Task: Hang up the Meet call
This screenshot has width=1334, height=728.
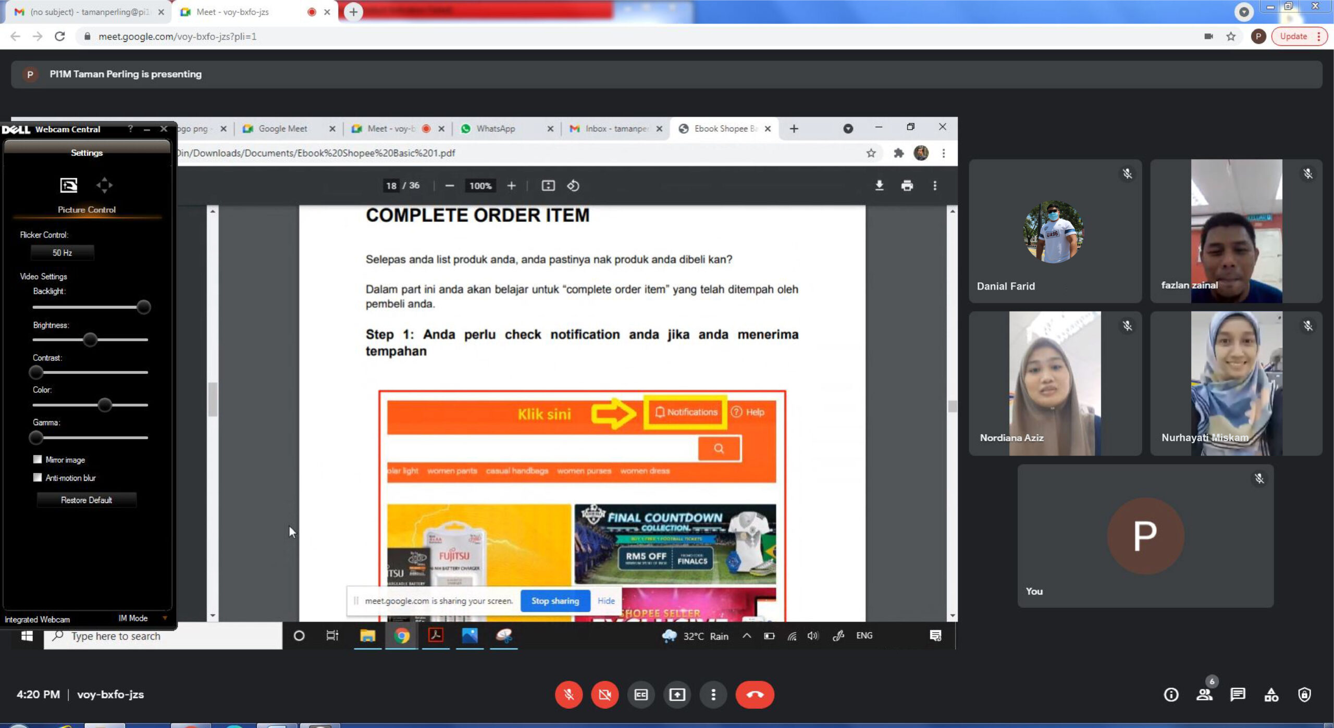Action: click(755, 694)
